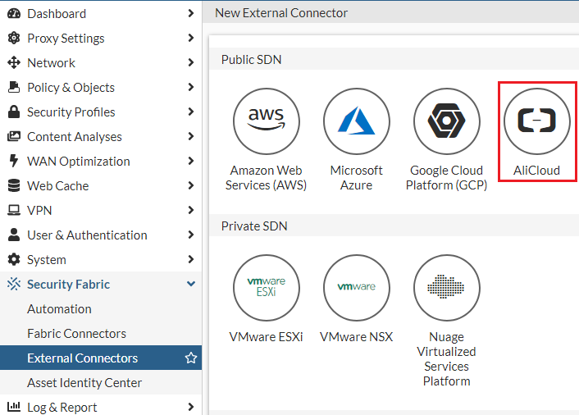Choose the Microsoft Azure connector icon
579x415 pixels.
click(357, 121)
